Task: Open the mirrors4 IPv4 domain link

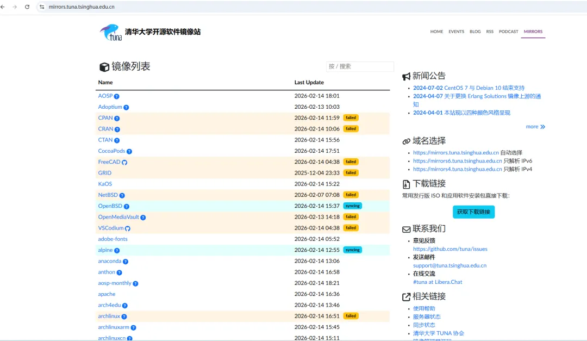Action: 458,169
